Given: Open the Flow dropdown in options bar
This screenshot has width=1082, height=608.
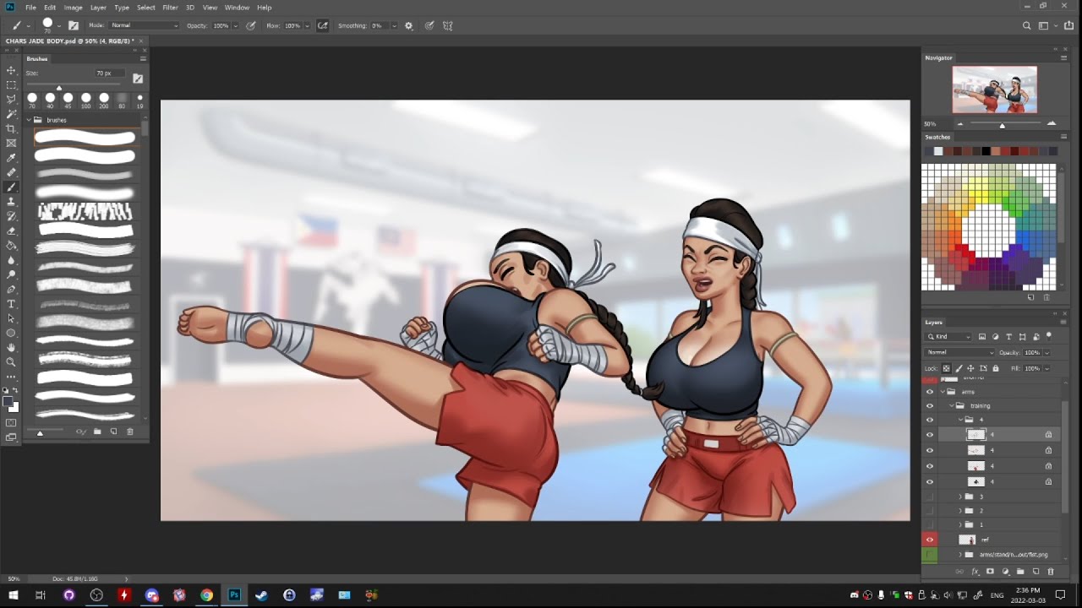Looking at the screenshot, I should coord(306,25).
